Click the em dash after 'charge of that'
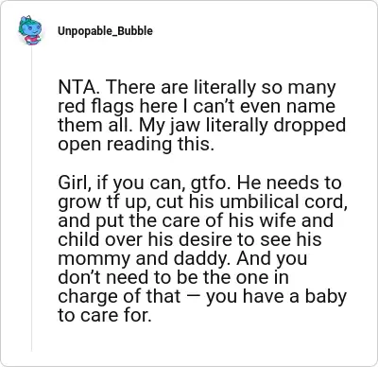This screenshot has width=378, height=367. [x=194, y=297]
